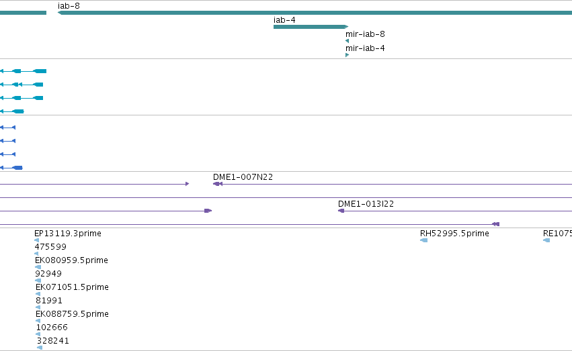Select the DME1-007N22 clone label
Screen dimensions: 572x351
pos(243,177)
